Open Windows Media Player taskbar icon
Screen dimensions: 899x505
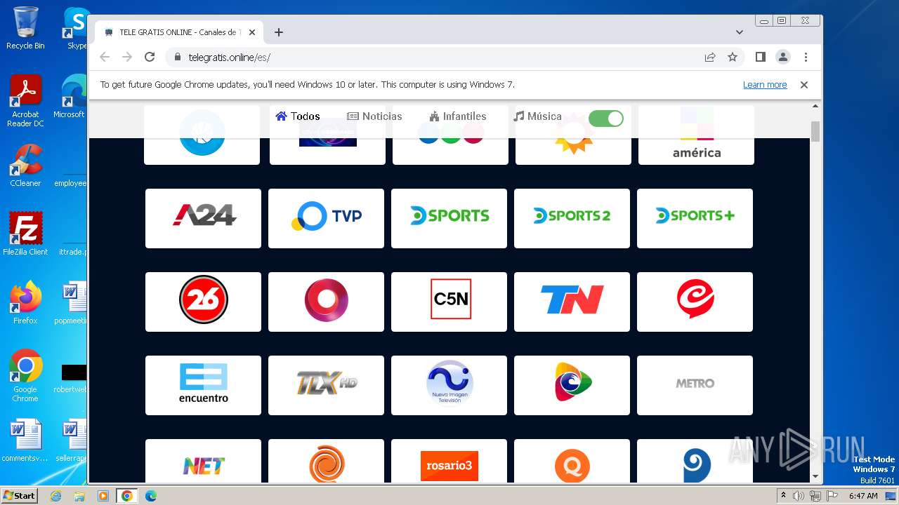tap(103, 496)
